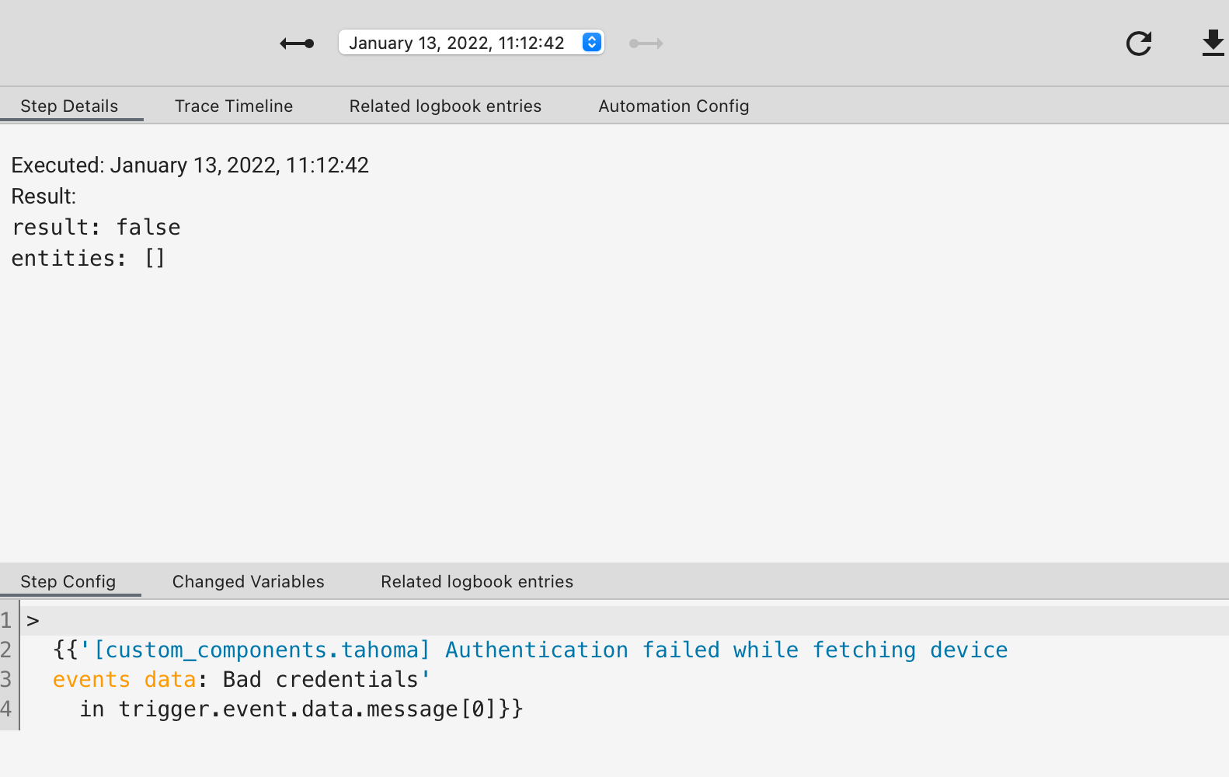This screenshot has width=1229, height=777.
Task: Open the trace date dropdown
Action: (x=471, y=43)
